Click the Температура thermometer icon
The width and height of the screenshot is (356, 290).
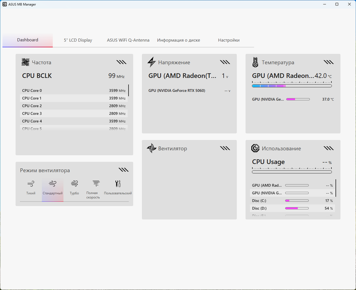click(x=255, y=62)
